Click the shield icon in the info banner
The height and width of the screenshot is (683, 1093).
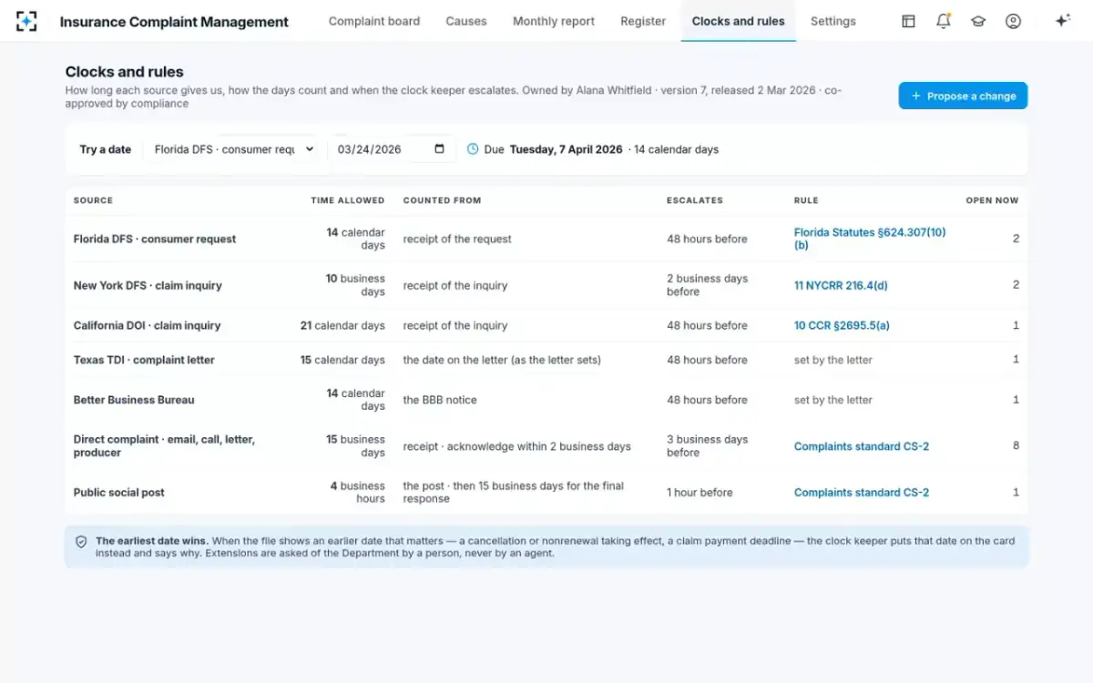(x=81, y=541)
